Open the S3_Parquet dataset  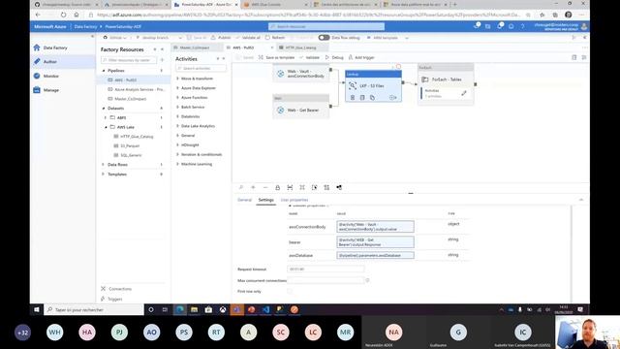(x=130, y=146)
